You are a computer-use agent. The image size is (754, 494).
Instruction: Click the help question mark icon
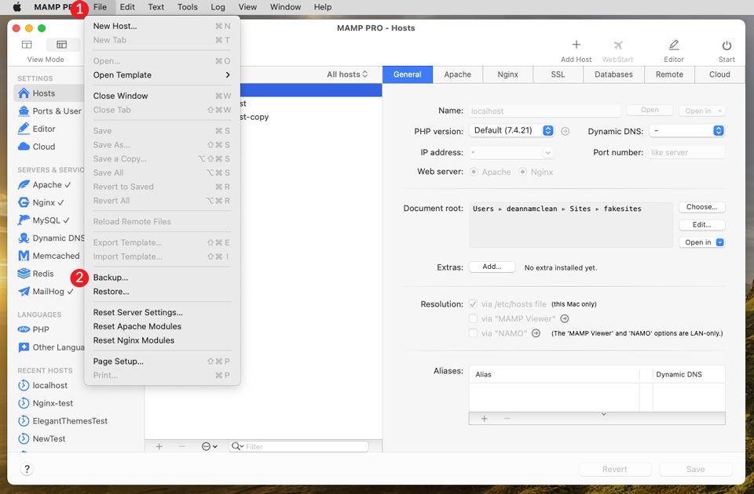coord(27,469)
